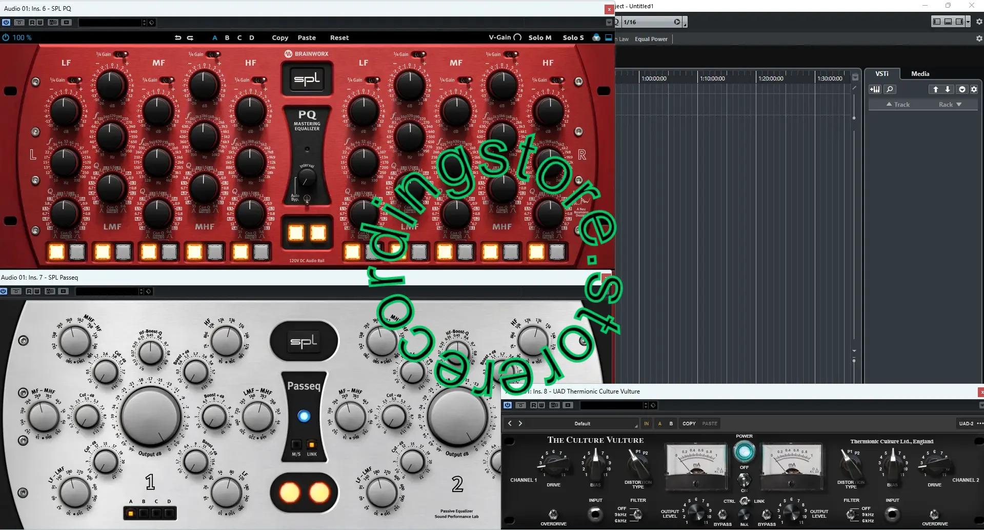Toggle right zone layout icon

[x=959, y=22]
